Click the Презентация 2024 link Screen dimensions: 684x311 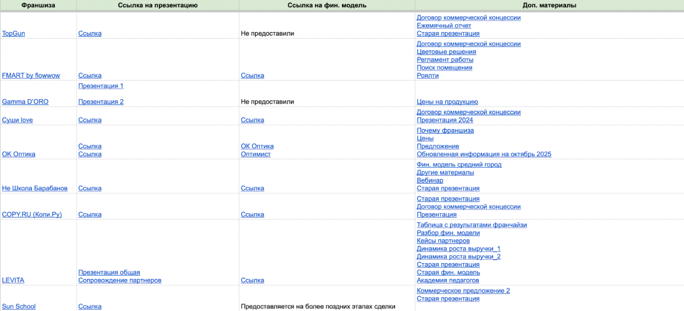click(445, 120)
